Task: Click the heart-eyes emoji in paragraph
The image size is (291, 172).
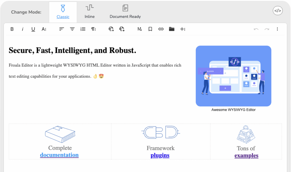Action: point(101,76)
